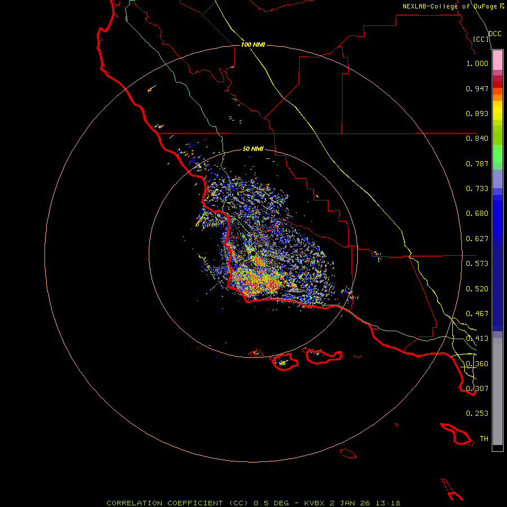Viewport: 507px width, 507px height.
Task: Click the 0.893 legend value
Action: pyautogui.click(x=477, y=113)
